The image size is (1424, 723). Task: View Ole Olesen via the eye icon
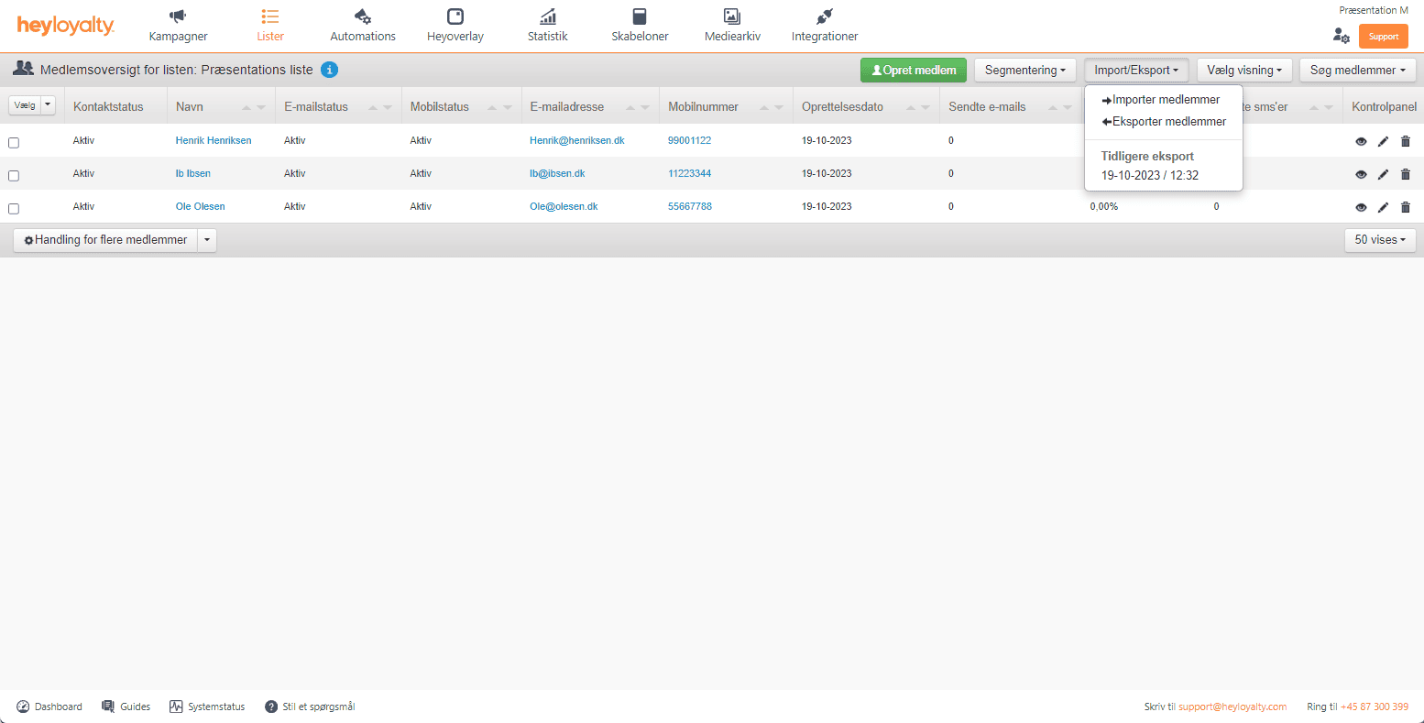pos(1361,207)
